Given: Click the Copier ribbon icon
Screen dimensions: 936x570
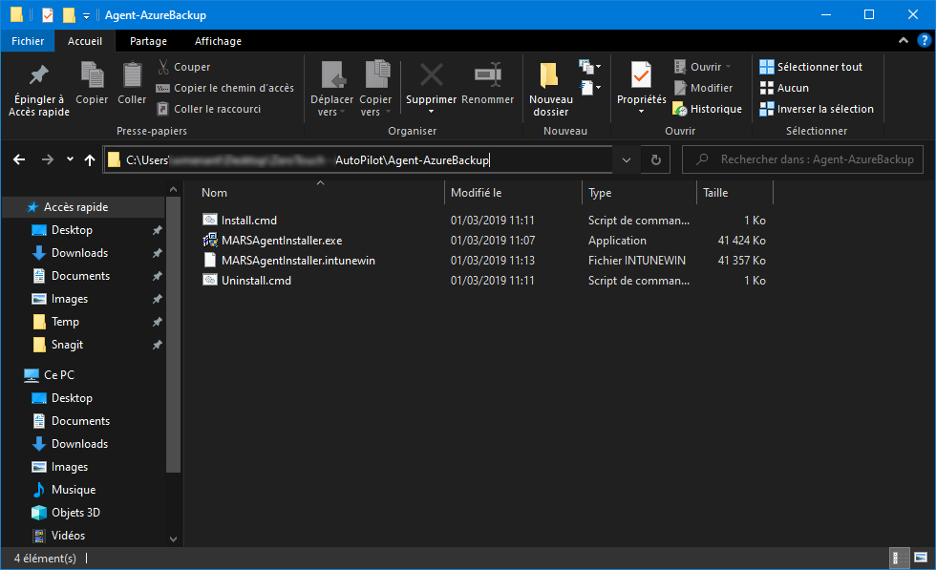Looking at the screenshot, I should pos(92,84).
